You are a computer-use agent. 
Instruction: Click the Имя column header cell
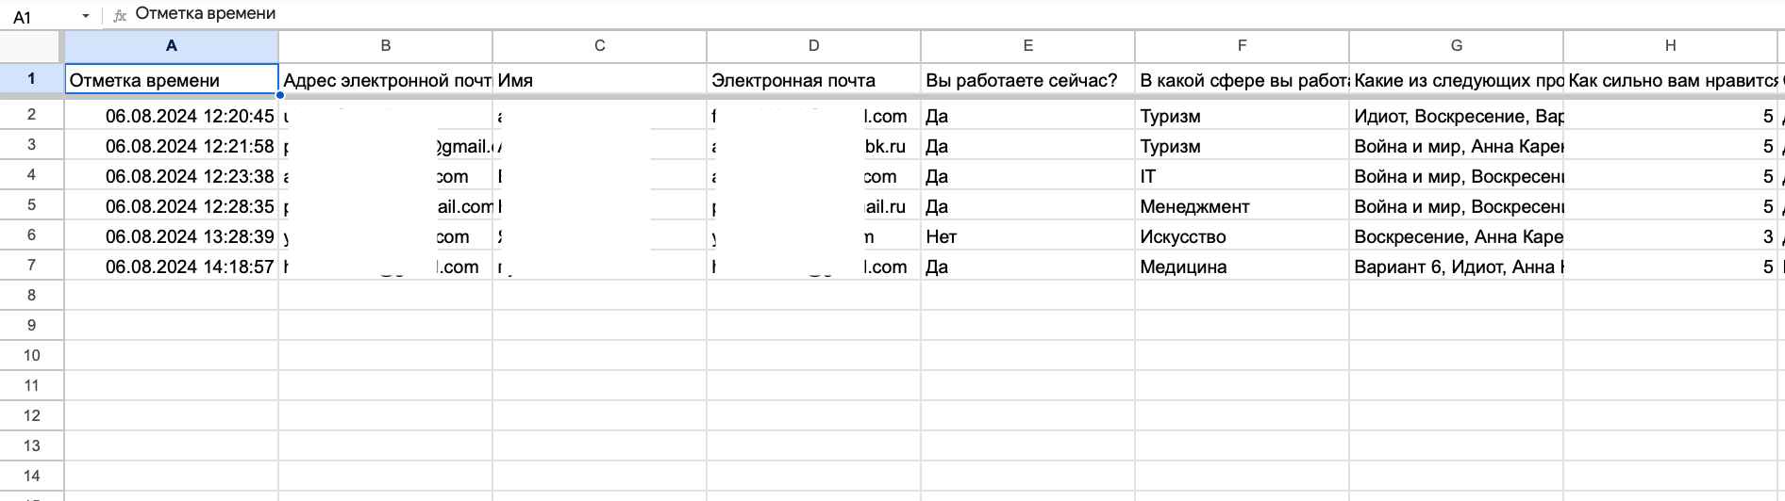pos(599,80)
